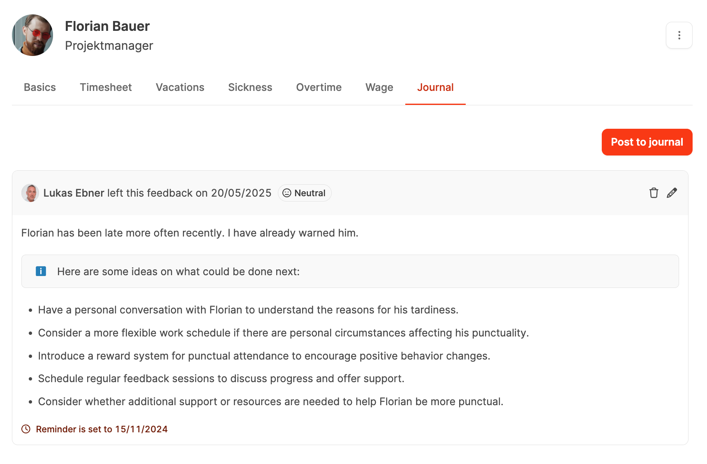
Task: Open the three-dot more options menu
Action: 679,35
